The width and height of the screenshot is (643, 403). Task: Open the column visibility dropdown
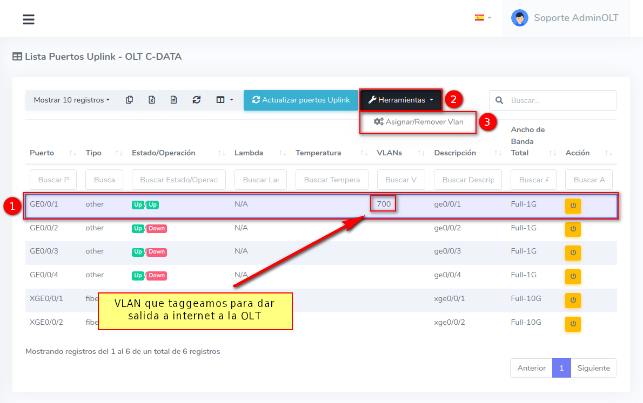[224, 100]
